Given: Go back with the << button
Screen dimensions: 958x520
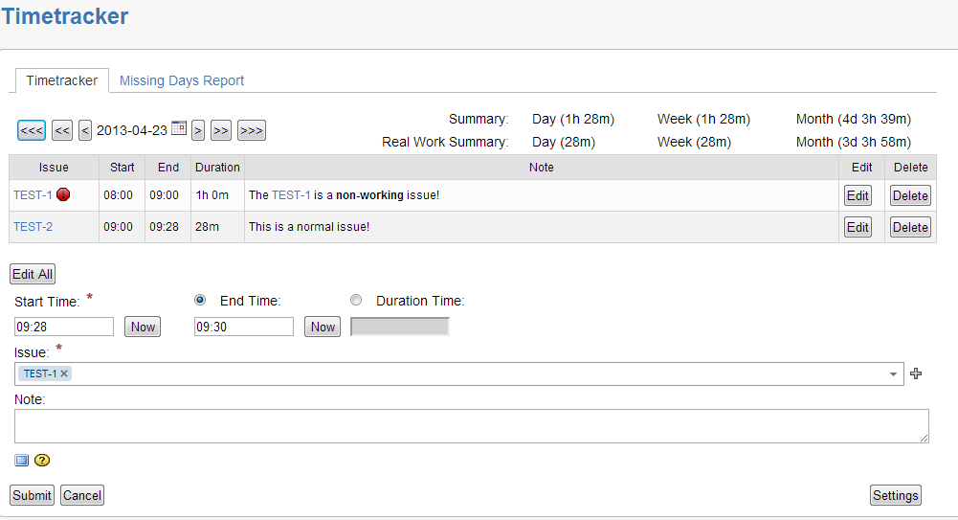Looking at the screenshot, I should (x=61, y=130).
